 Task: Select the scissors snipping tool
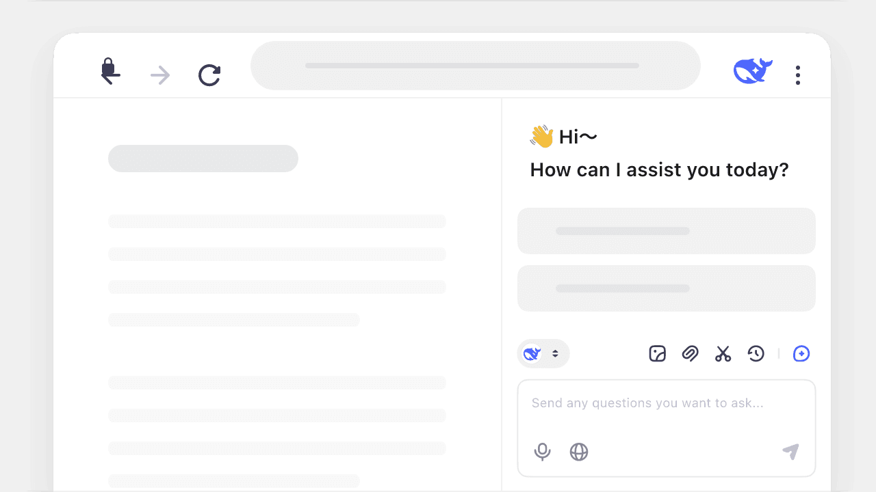723,354
